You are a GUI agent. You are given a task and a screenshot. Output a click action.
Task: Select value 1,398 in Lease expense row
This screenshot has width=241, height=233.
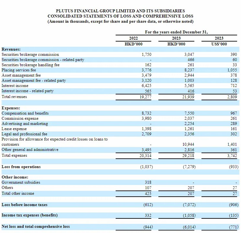click(x=146, y=129)
